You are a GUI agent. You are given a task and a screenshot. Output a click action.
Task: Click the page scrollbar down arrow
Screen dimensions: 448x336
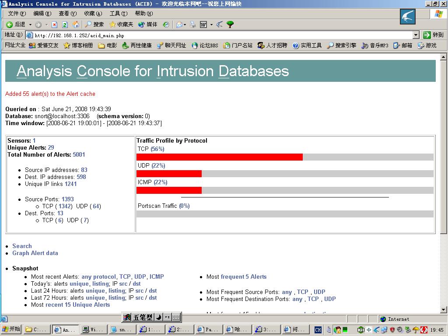pyautogui.click(x=443, y=309)
